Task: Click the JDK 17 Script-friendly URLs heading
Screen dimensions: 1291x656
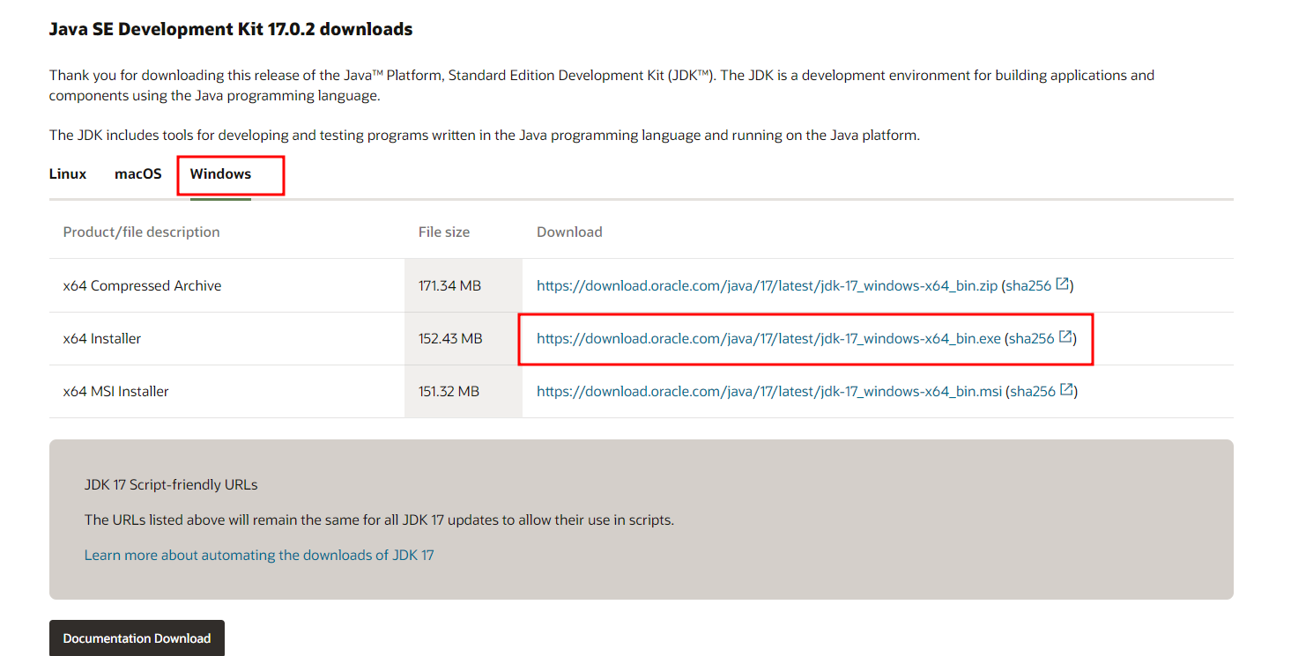Action: pyautogui.click(x=171, y=485)
